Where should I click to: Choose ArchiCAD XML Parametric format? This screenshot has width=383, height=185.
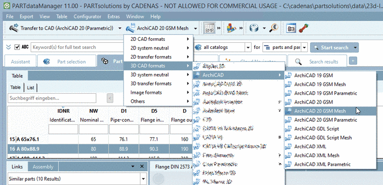pyautogui.click(x=330, y=164)
